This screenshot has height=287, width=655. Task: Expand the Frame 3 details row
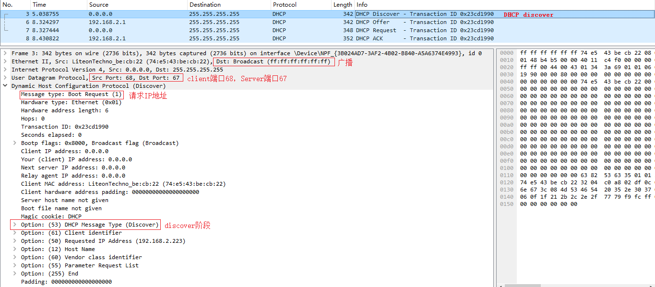click(x=5, y=53)
